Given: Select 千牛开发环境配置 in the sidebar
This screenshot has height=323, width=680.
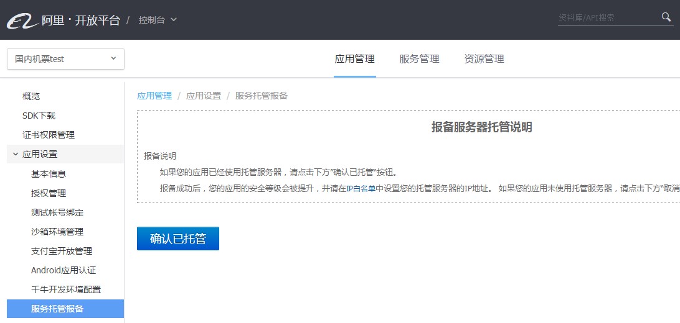Looking at the screenshot, I should click(x=66, y=289).
